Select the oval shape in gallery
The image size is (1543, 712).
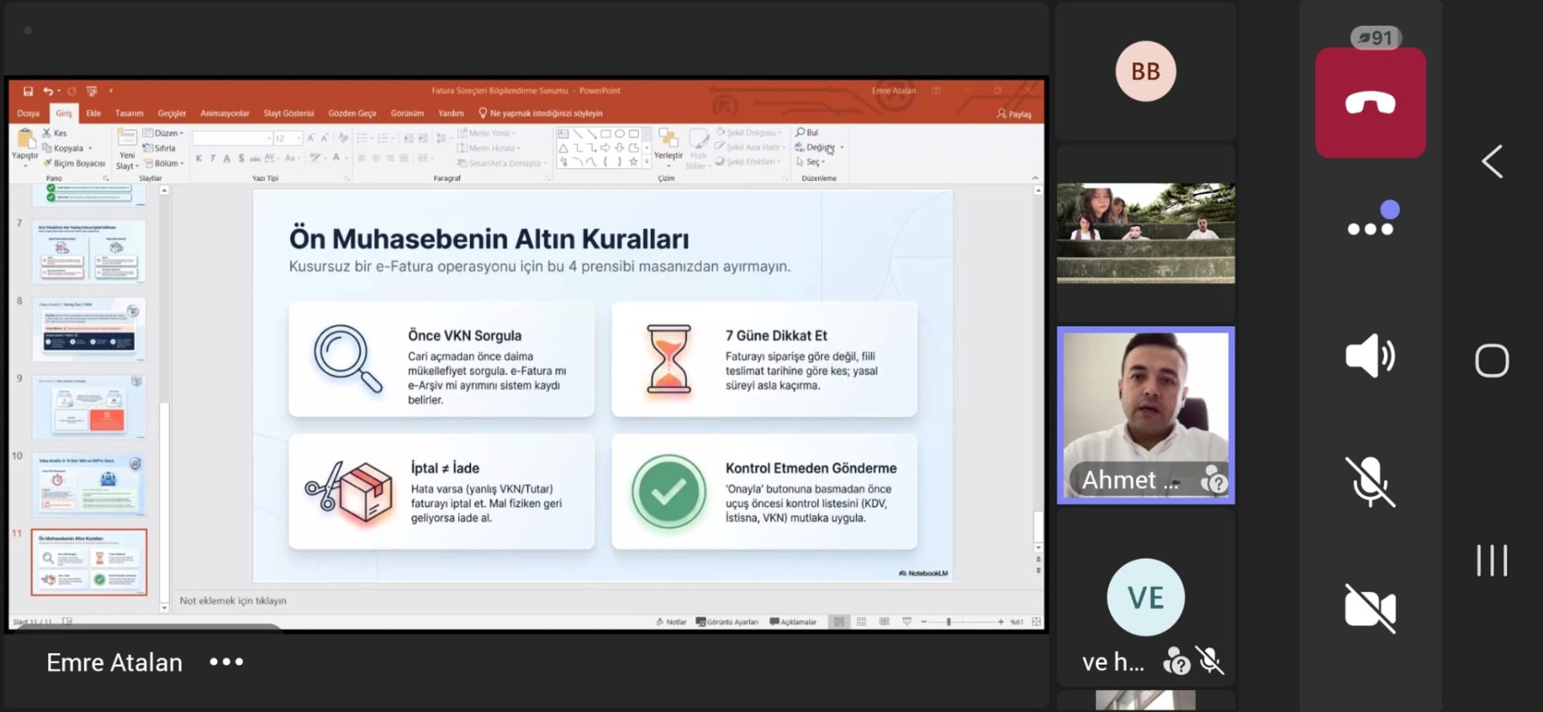620,133
